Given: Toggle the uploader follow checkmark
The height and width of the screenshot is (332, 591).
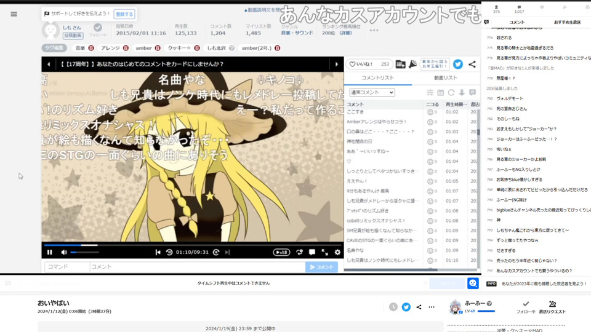Looking at the screenshot, I should 98,28.
